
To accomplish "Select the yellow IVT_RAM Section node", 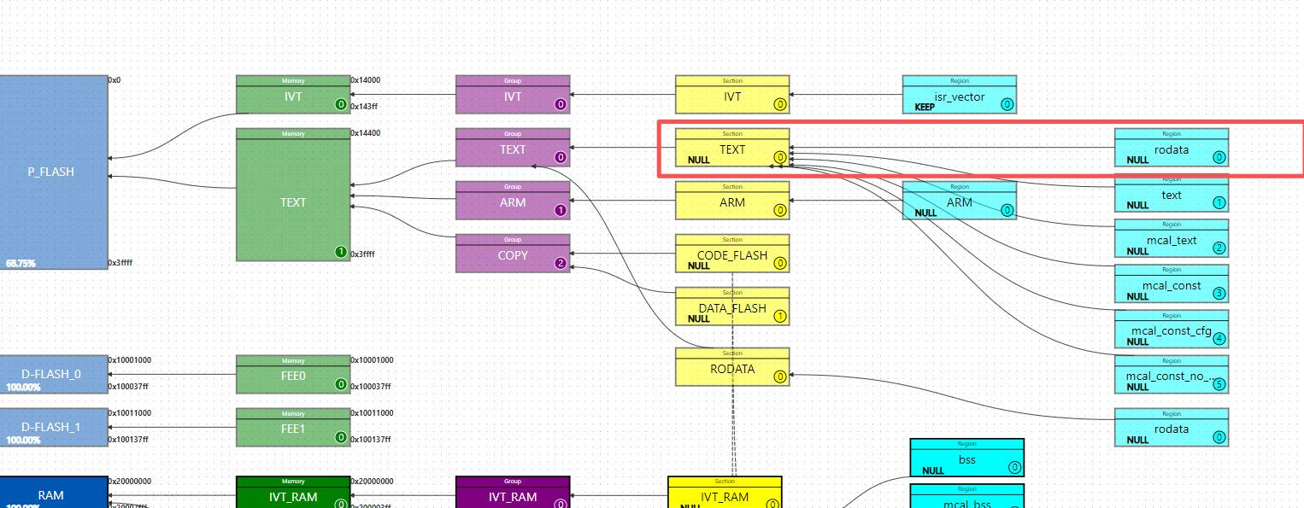I will [725, 493].
